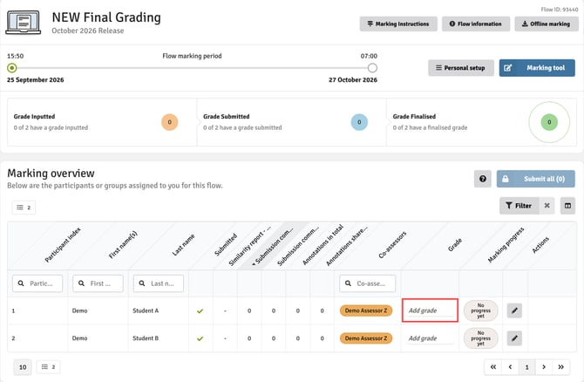Open the Filter button
The height and width of the screenshot is (382, 584).
pyautogui.click(x=519, y=206)
